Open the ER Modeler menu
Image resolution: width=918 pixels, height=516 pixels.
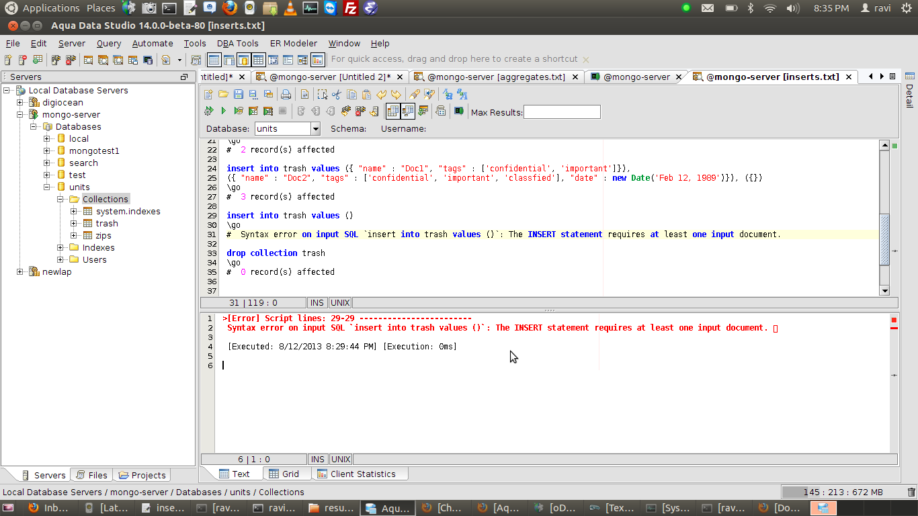point(293,43)
